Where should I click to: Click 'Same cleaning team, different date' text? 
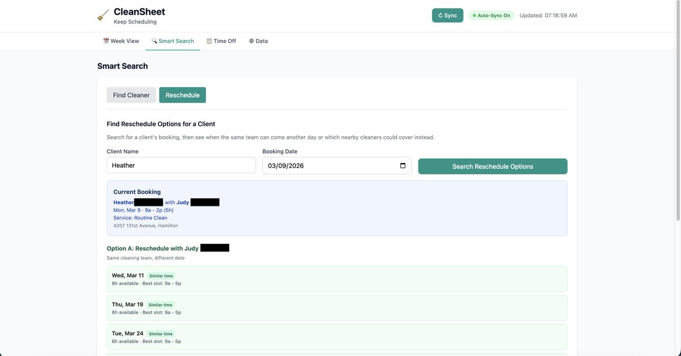coord(146,258)
